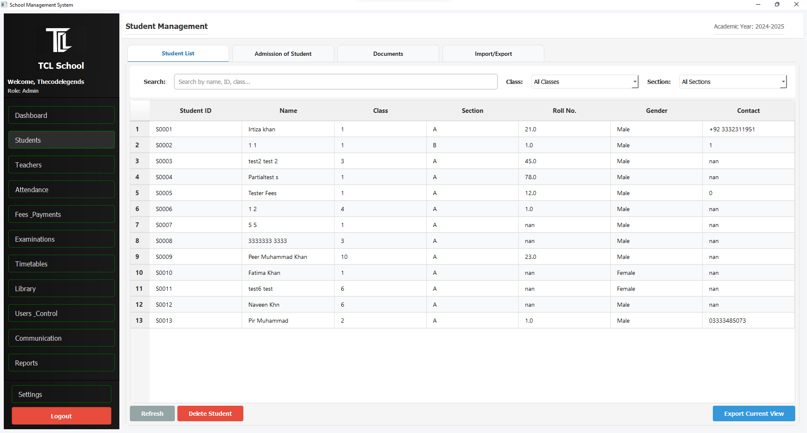
Task: Click the app icon in title bar
Action: pyautogui.click(x=4, y=5)
